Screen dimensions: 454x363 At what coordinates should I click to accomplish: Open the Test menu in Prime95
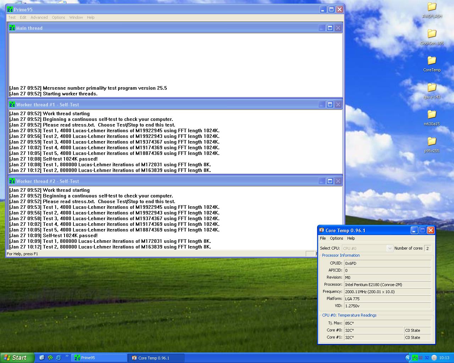pyautogui.click(x=12, y=17)
